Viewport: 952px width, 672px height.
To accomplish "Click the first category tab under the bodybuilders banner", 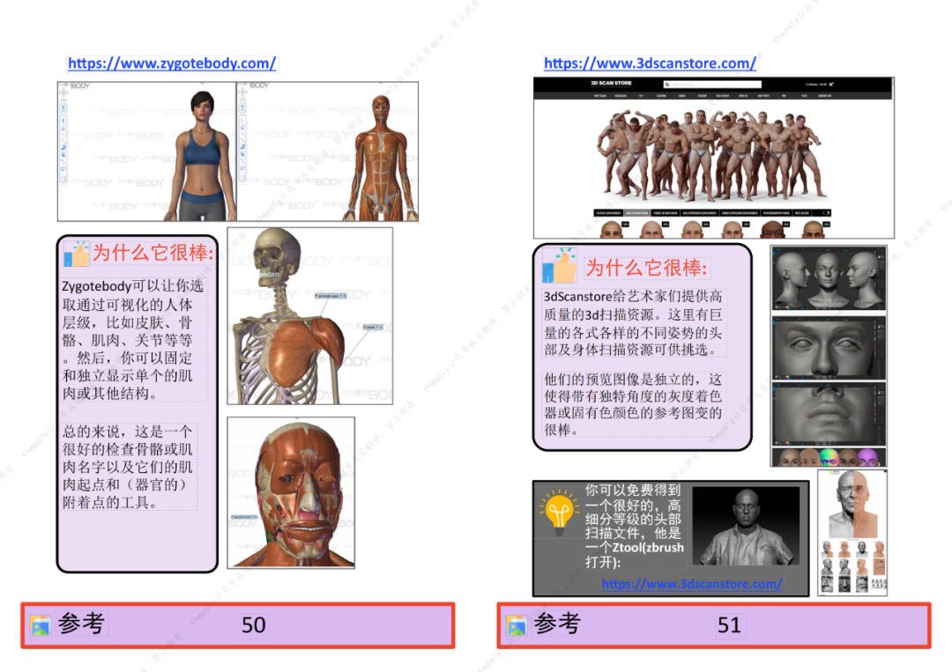I will [x=608, y=213].
